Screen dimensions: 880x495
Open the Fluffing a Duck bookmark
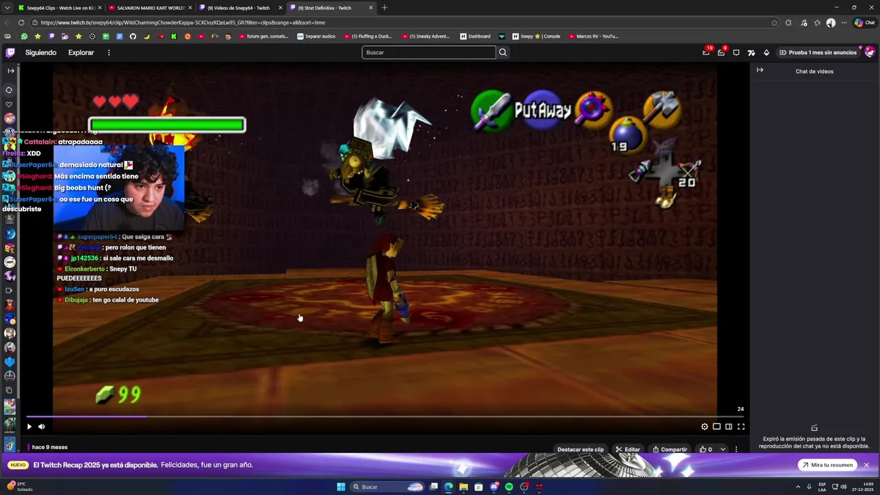[x=368, y=36]
